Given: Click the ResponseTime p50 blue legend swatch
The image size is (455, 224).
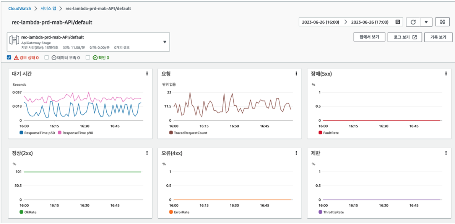Looking at the screenshot, I should 21,133.
